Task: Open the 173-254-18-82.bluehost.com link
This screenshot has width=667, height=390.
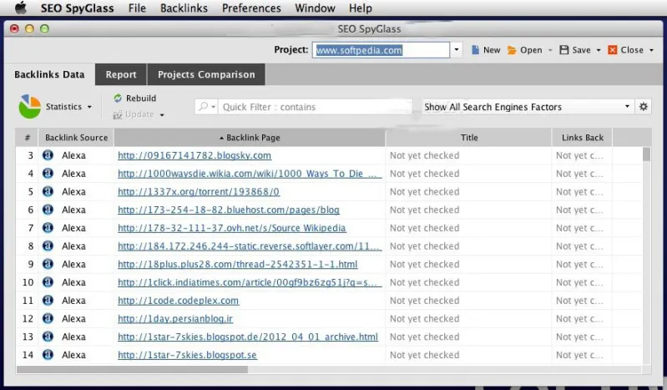Action: [x=229, y=210]
